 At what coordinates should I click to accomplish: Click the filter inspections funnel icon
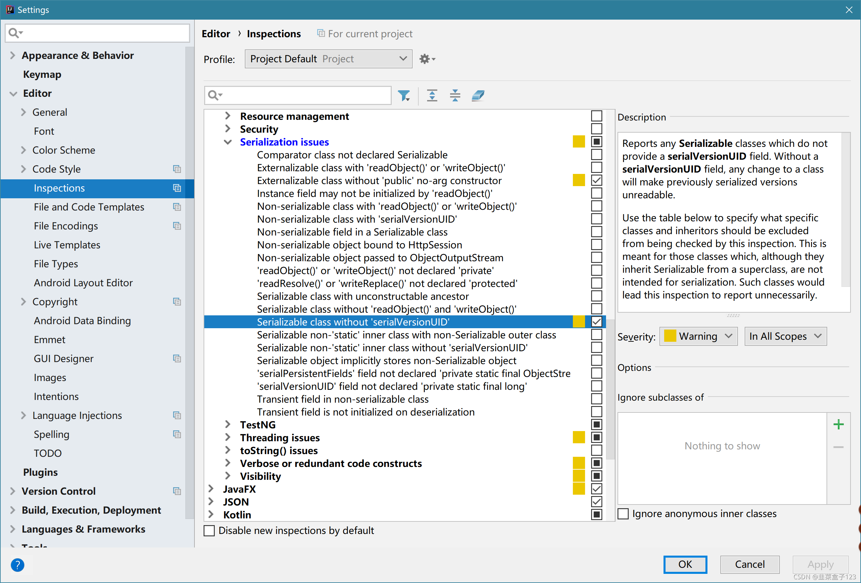click(x=403, y=96)
